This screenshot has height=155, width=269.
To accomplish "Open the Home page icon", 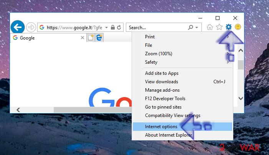I will coord(210,27).
